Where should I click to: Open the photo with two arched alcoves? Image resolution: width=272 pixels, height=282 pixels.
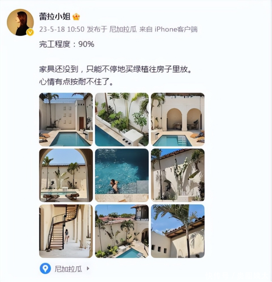[x=177, y=119]
